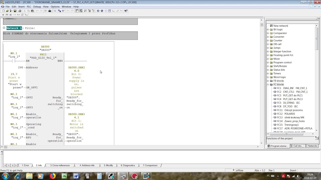Image resolution: width=321 pixels, height=180 pixels.
Task: Click the context Help pointer icon
Action: click(126, 11)
